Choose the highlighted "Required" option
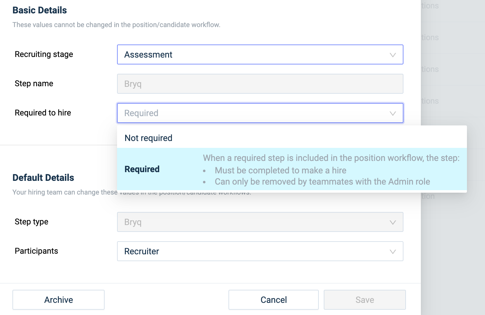 pos(142,169)
